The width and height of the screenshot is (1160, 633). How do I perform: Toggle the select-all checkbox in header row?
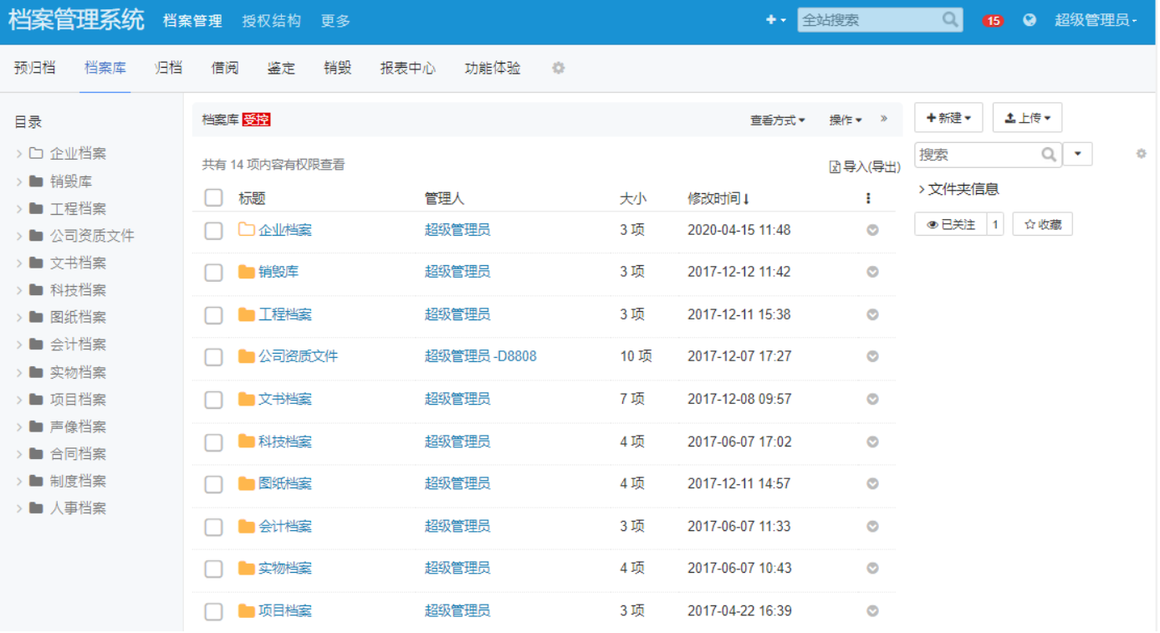pyautogui.click(x=214, y=197)
